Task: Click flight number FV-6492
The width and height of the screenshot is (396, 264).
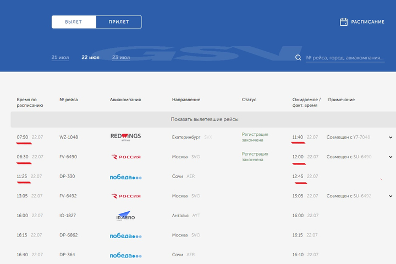Action: [x=68, y=196]
